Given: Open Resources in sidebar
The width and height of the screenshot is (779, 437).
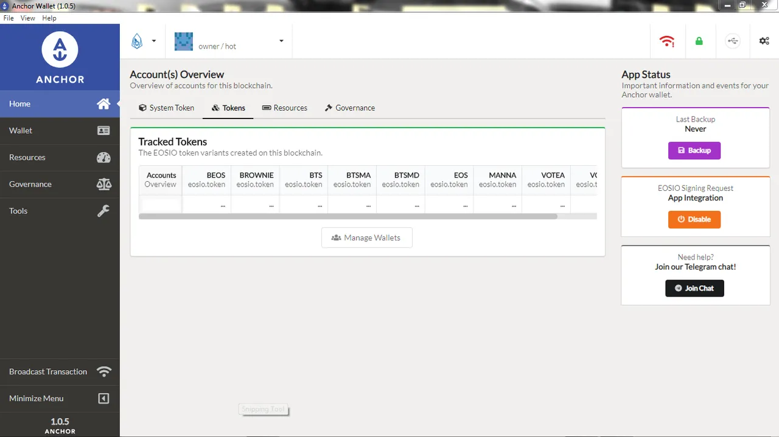Looking at the screenshot, I should pos(60,157).
